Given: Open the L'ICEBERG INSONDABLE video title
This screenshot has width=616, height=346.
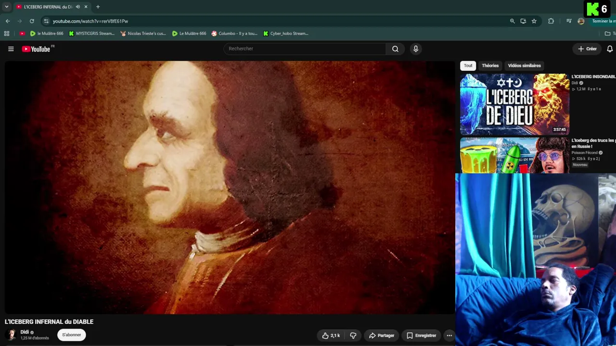Looking at the screenshot, I should (x=593, y=77).
